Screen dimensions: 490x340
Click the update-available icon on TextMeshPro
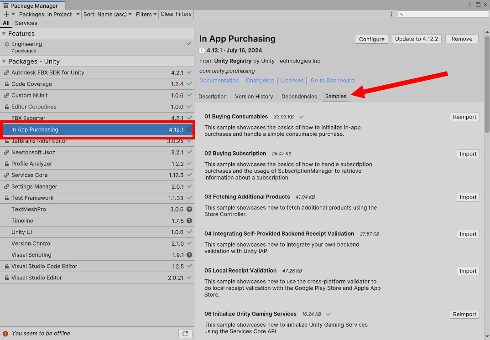189,209
